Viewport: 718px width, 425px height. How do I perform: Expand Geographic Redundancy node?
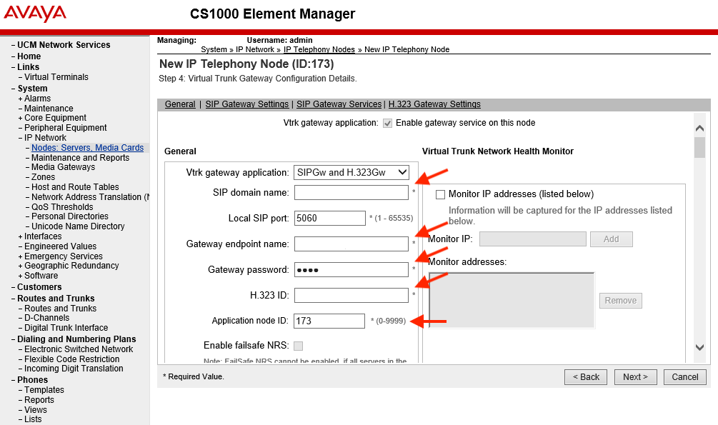[x=20, y=266]
